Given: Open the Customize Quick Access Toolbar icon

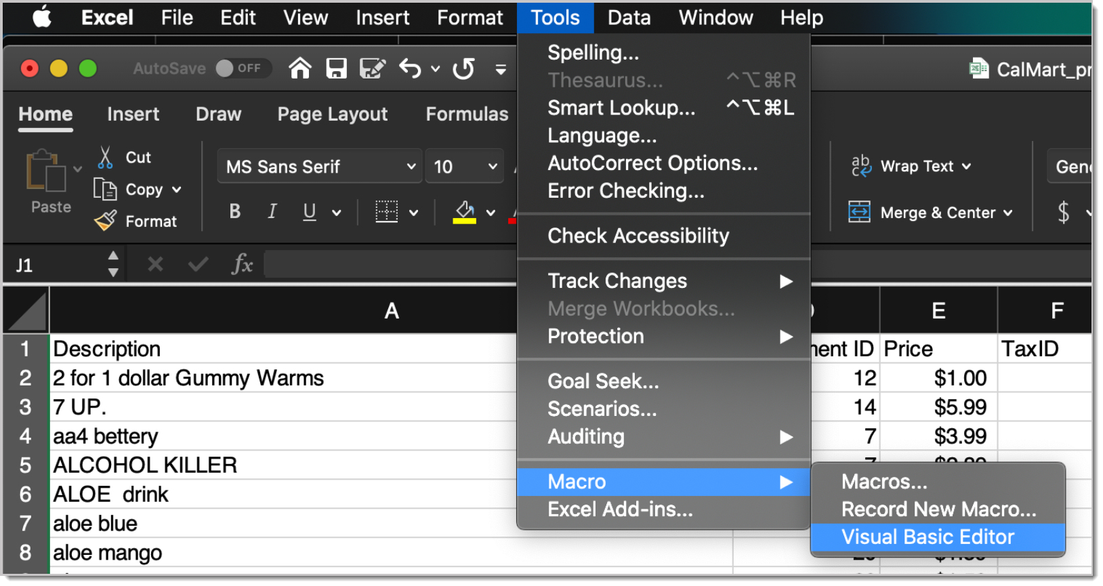Looking at the screenshot, I should click(501, 69).
